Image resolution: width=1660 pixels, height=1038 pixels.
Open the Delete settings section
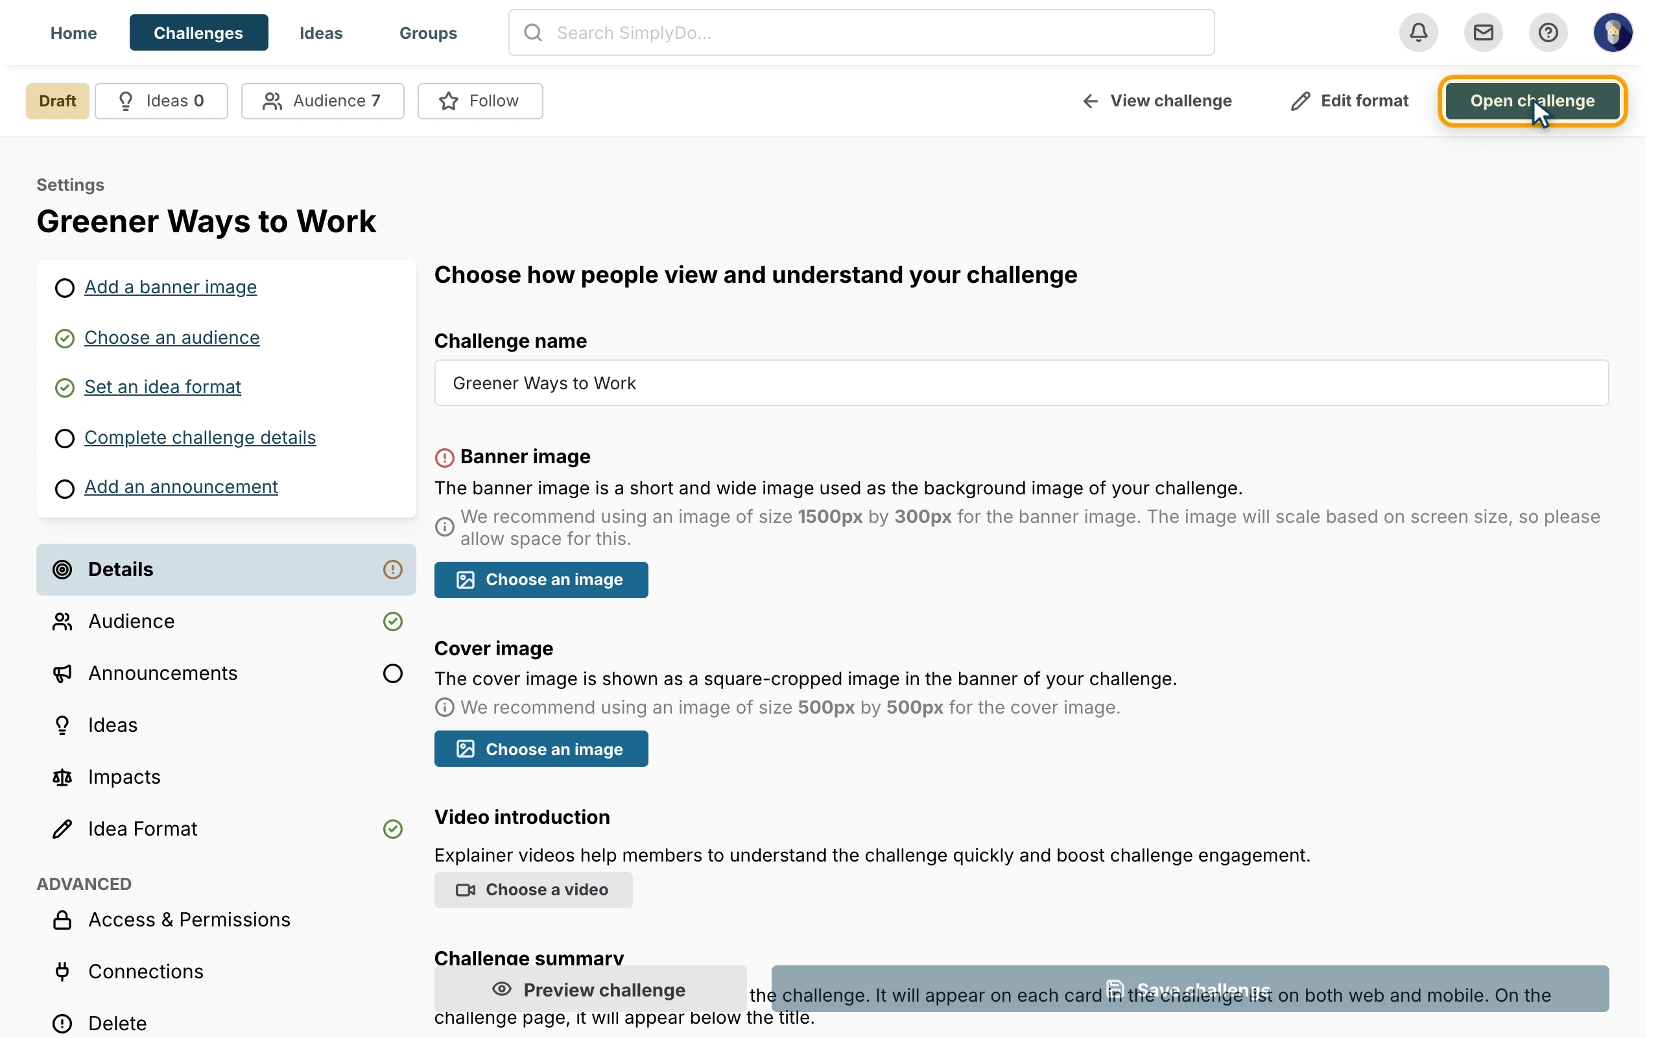[x=226, y=1023]
